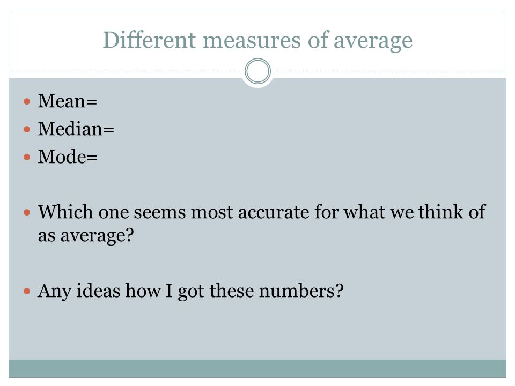Click the circle ornament below the title
515x386 pixels.
coord(258,71)
